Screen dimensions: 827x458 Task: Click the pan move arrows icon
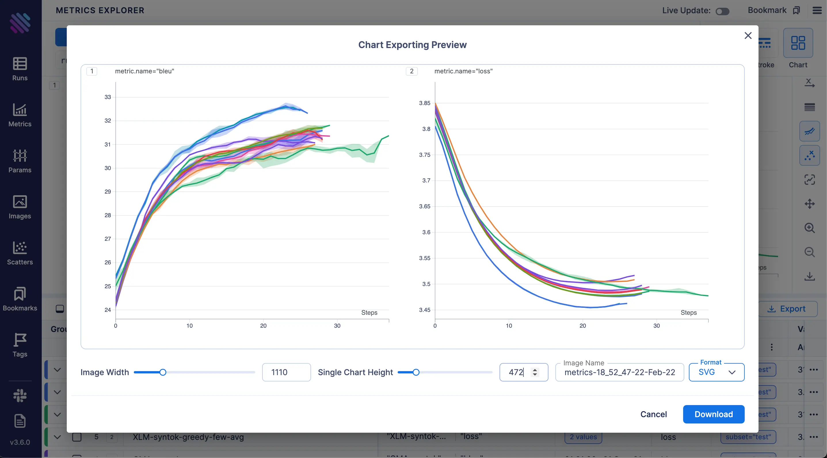coord(810,203)
